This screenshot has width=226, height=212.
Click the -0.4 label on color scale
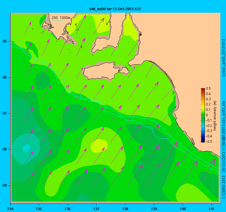tap(209, 136)
